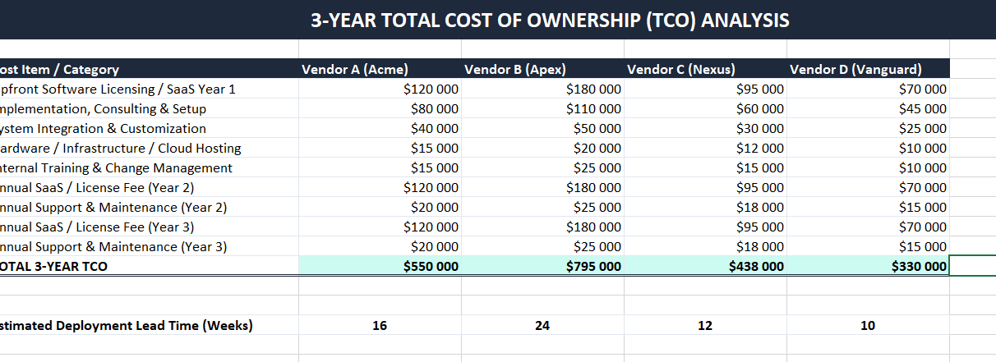Image resolution: width=996 pixels, height=362 pixels.
Task: Click Vendor C implementation cost $60 000
Action: [706, 108]
